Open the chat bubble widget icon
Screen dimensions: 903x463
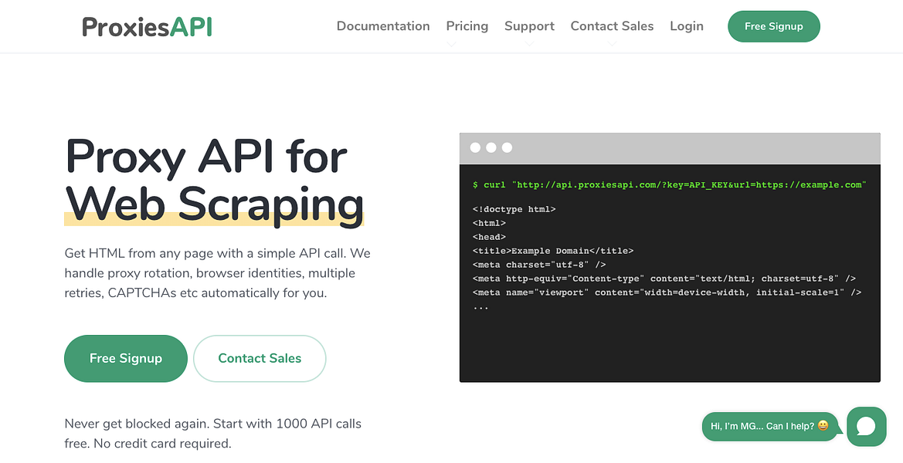pos(866,426)
